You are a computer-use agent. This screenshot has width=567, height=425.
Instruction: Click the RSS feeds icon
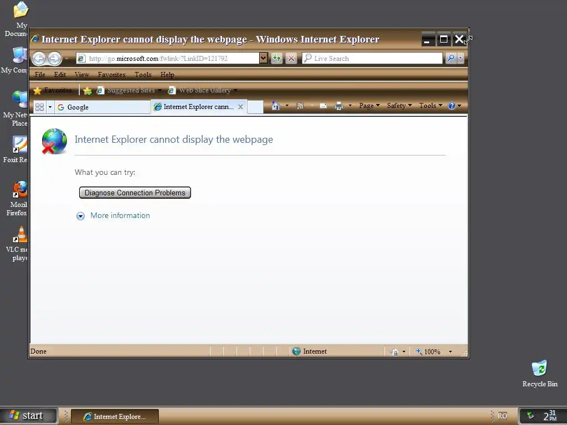[x=300, y=106]
